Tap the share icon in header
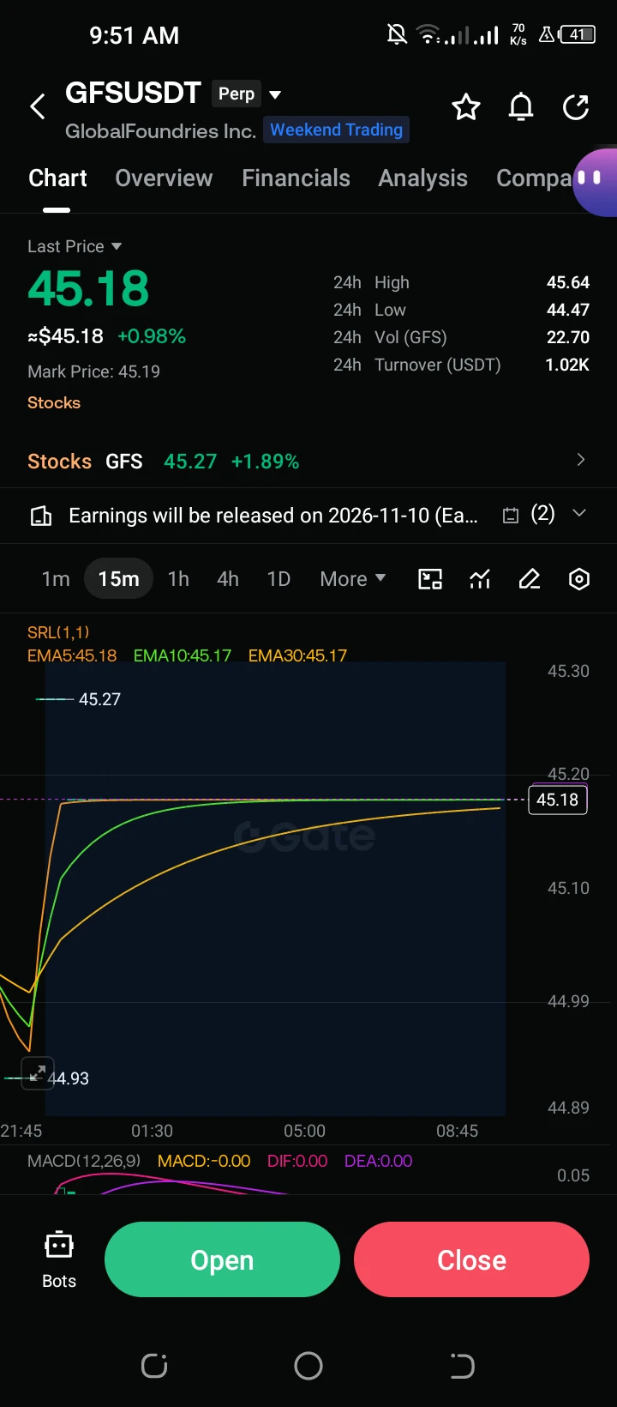The image size is (617, 1407). 576,107
